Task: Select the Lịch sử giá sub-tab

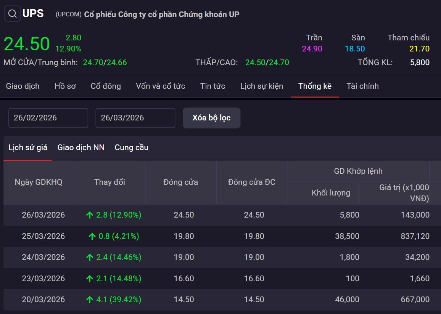Action: (x=28, y=147)
